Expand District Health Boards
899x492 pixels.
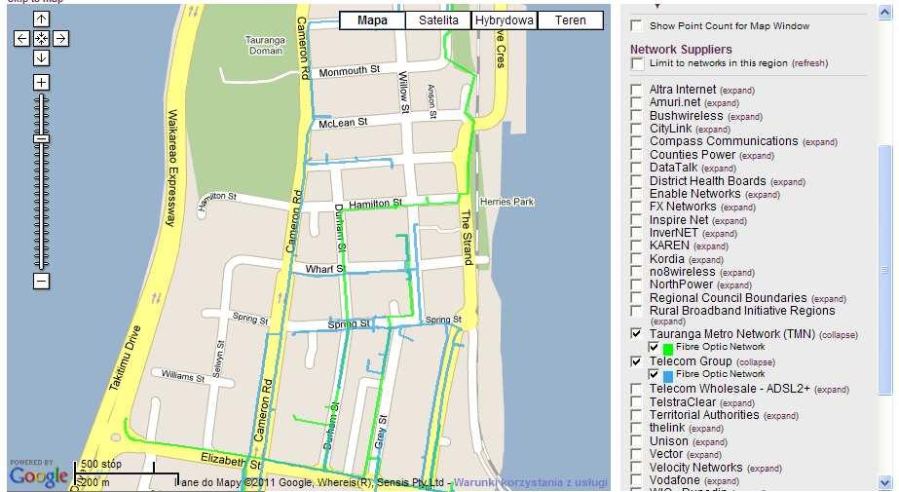tap(788, 182)
